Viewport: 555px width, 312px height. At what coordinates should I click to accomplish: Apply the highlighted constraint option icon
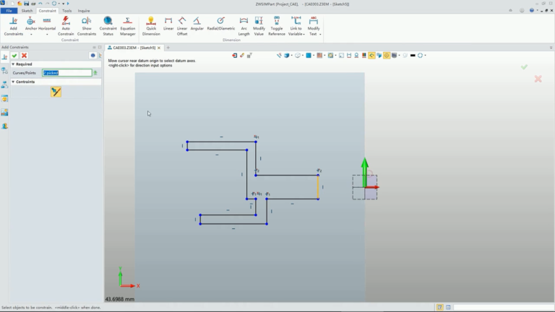click(x=56, y=92)
